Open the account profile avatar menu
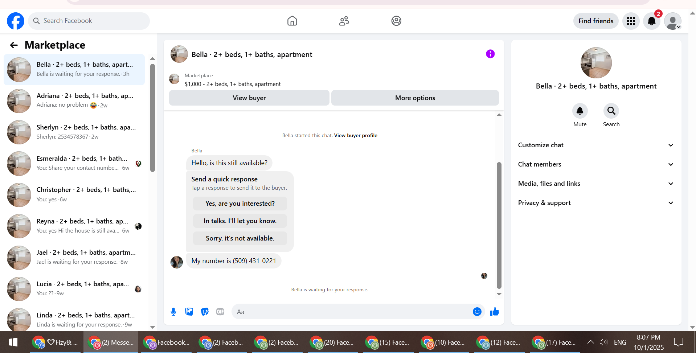 coord(673,21)
